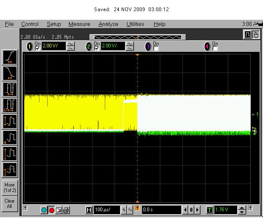Click the print screen printer icon

pyautogui.click(x=66, y=210)
